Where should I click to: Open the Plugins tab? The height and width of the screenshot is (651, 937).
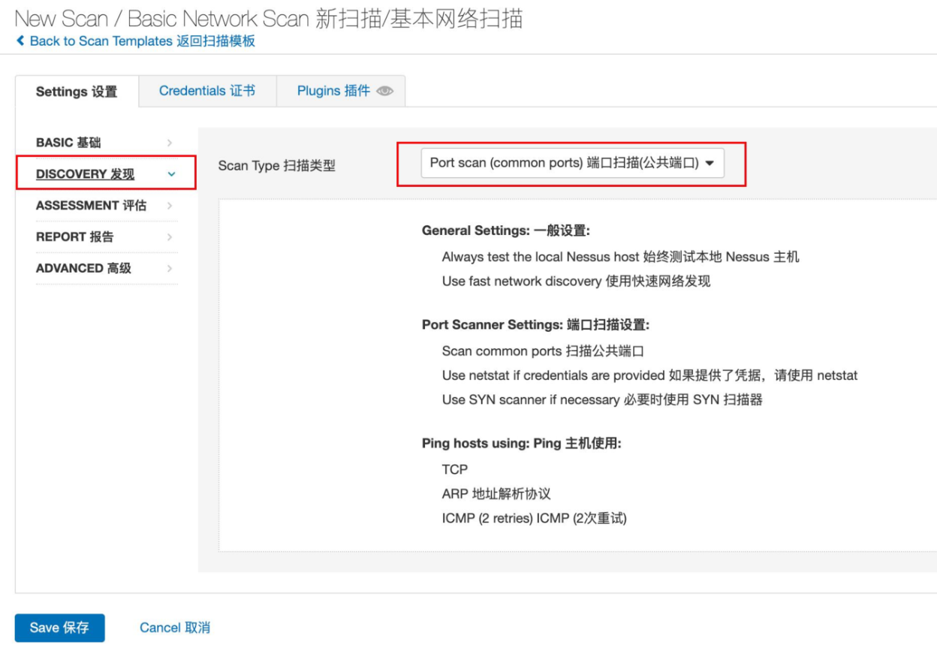pos(333,91)
